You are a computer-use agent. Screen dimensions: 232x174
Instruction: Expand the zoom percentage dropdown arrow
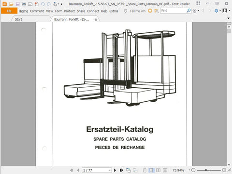point(189,170)
